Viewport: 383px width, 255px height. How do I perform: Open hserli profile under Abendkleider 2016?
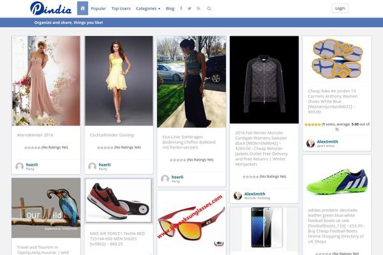tap(32, 164)
